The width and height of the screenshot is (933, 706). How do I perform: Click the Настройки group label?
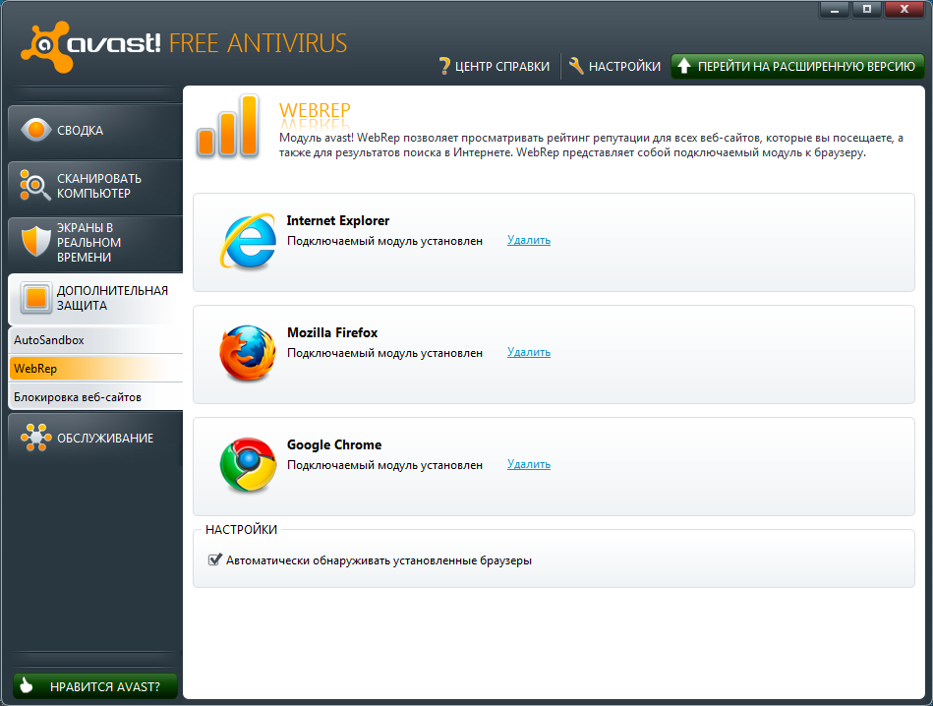coord(241,529)
